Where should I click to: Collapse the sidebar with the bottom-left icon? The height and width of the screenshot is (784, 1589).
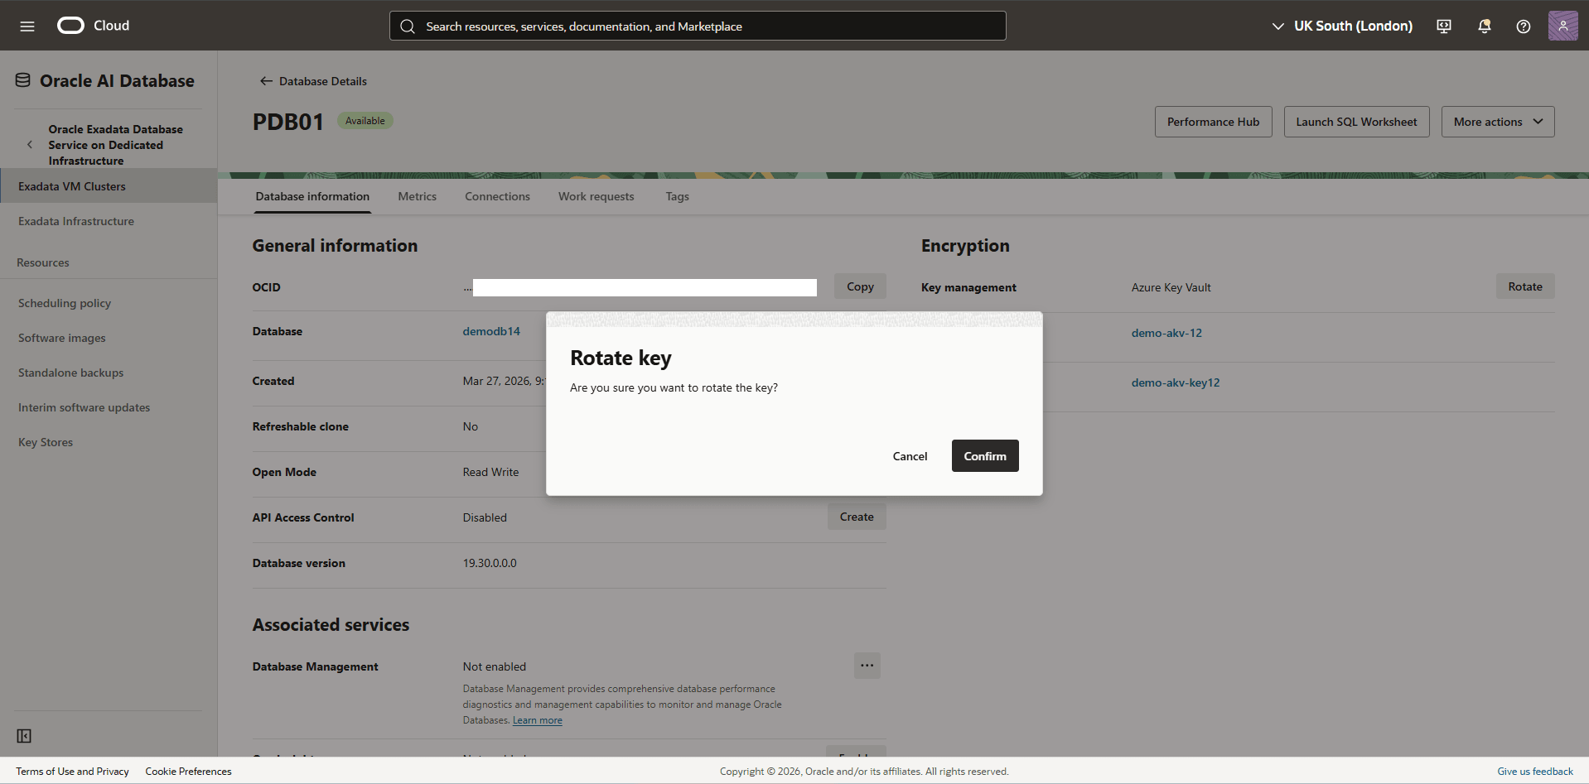pos(24,735)
